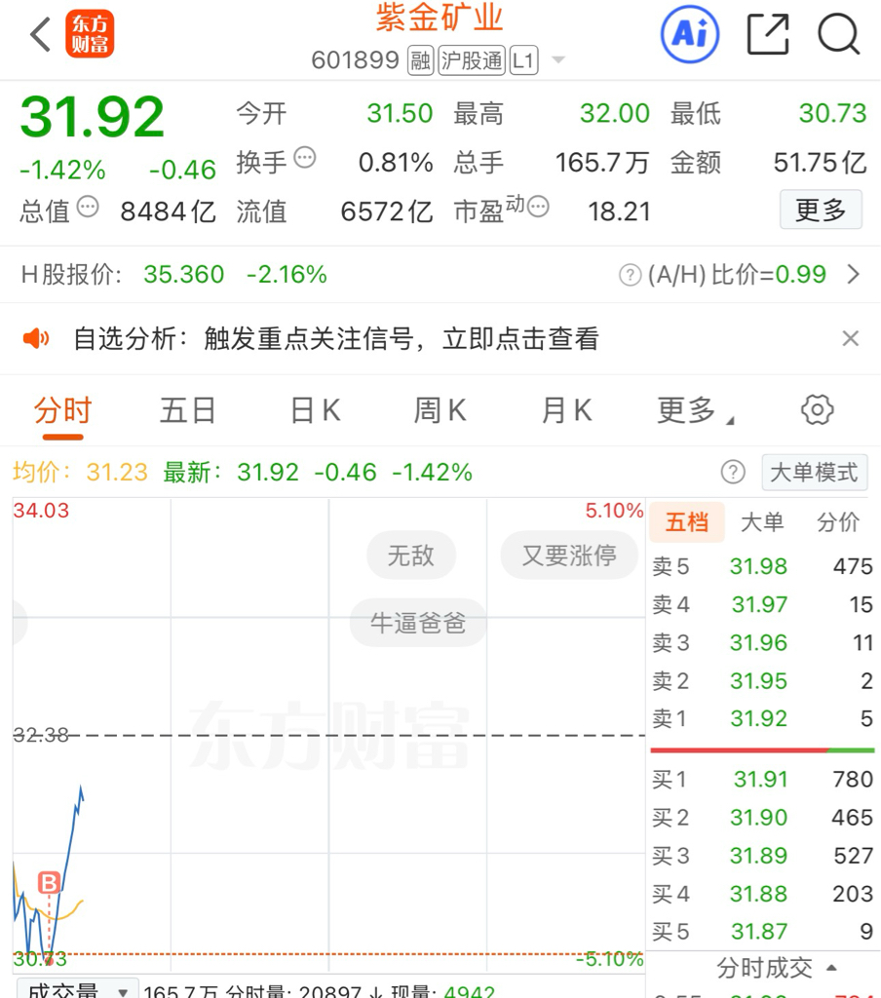The image size is (881, 998).
Task: Tap the stock name 紫金矿业
Action: (440, 19)
